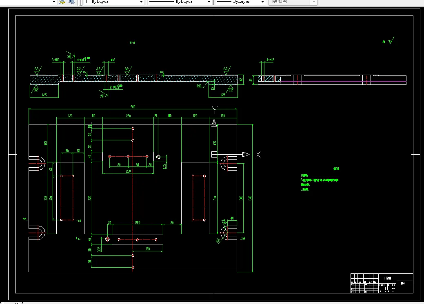This screenshot has width=424, height=304.
Task: Select the 4-M12 callout above side view
Action: click(x=270, y=60)
